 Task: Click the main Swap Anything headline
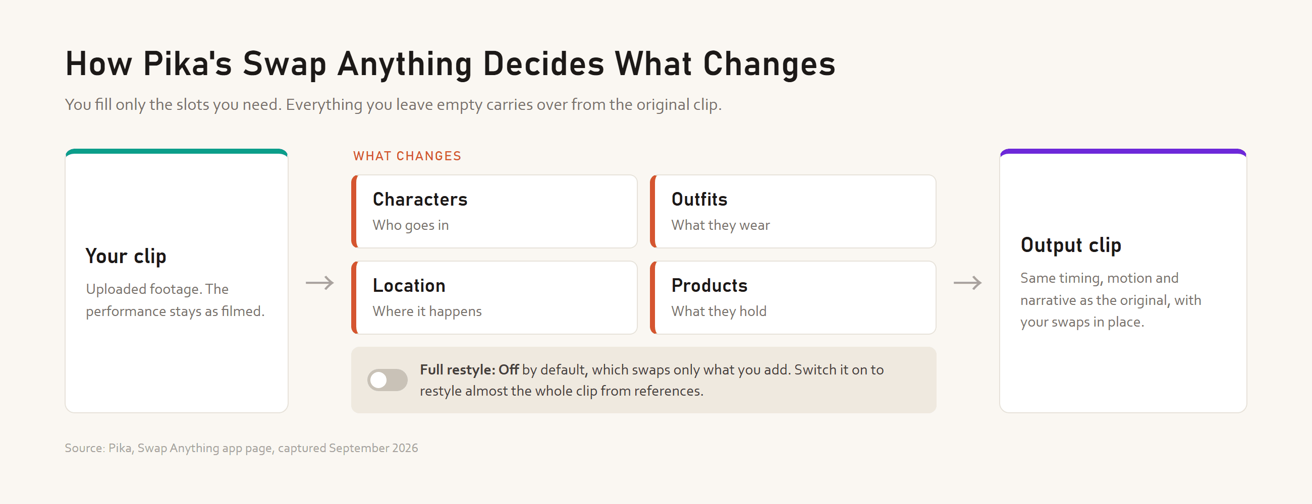pos(451,64)
